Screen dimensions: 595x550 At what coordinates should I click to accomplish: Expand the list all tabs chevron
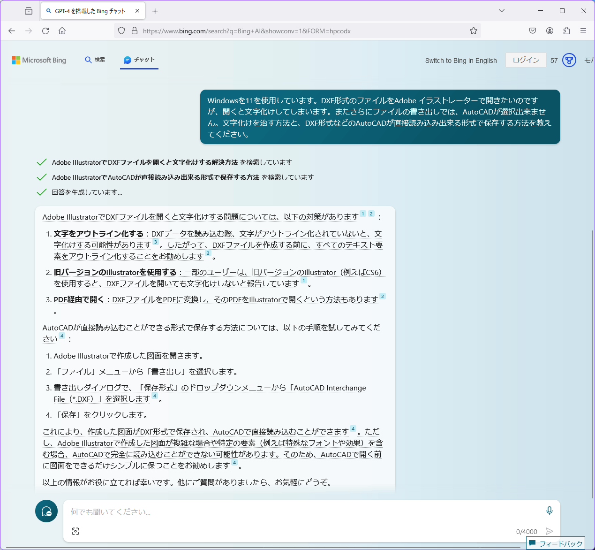point(502,11)
